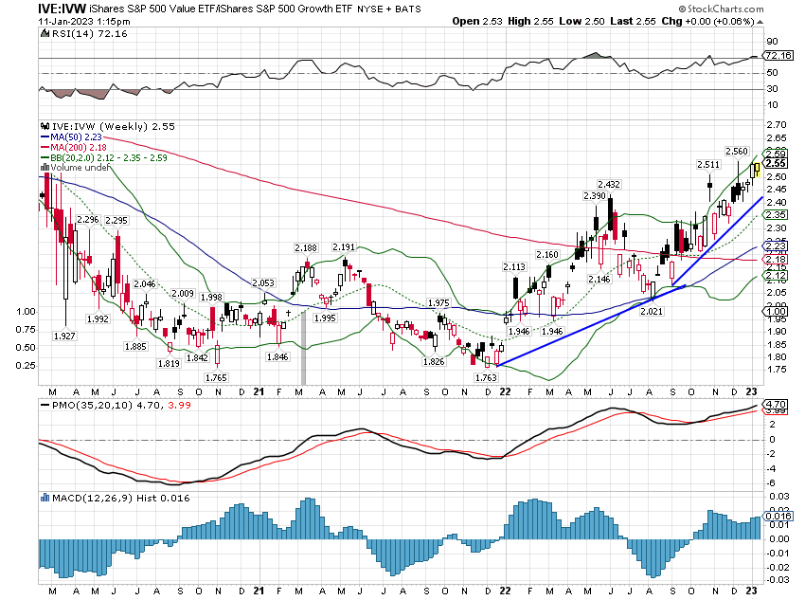Click the small triangle after the Chg value
The width and height of the screenshot is (805, 600).
click(760, 22)
